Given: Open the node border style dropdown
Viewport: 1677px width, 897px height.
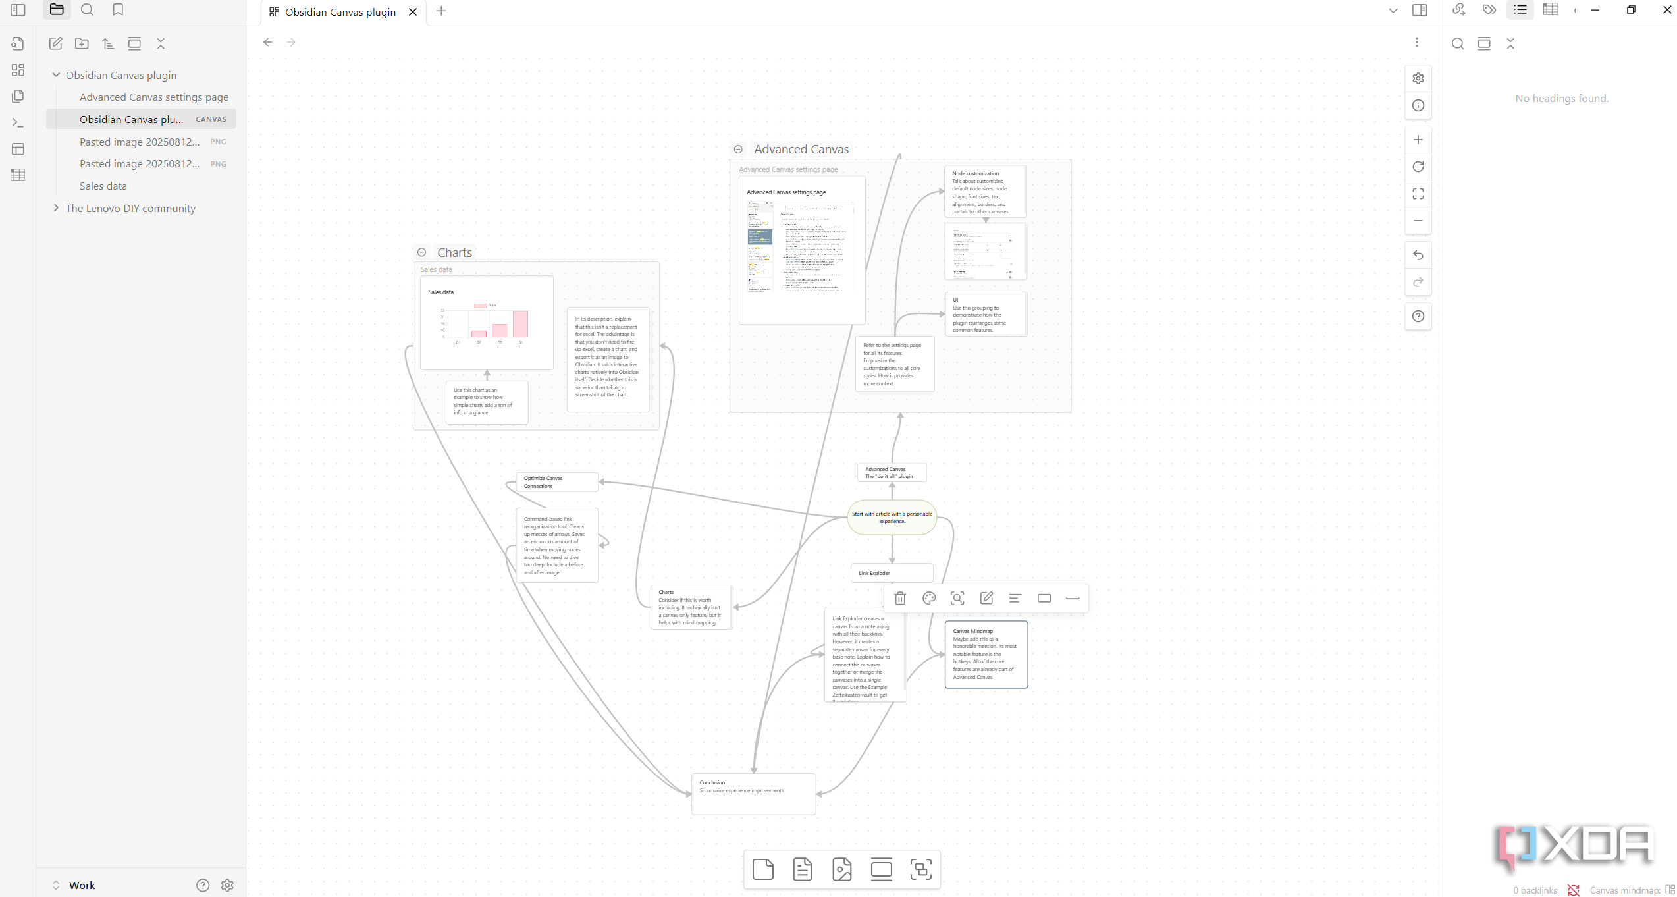Looking at the screenshot, I should point(1073,598).
